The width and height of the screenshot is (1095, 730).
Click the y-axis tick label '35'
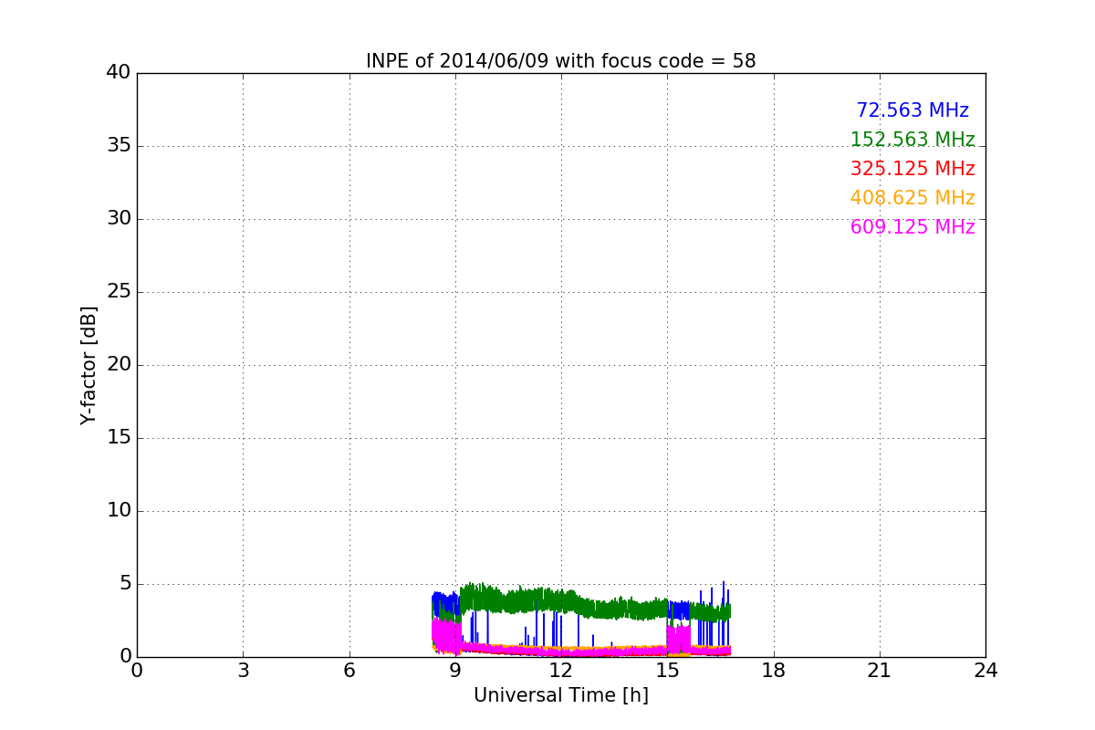pyautogui.click(x=119, y=146)
